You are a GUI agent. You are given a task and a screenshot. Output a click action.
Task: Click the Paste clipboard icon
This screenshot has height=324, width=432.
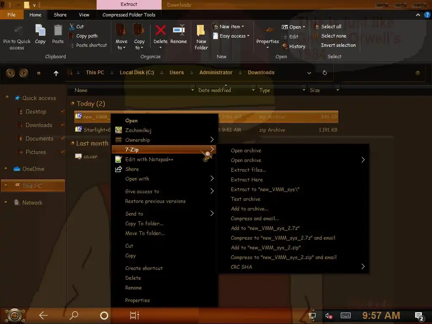(x=58, y=30)
